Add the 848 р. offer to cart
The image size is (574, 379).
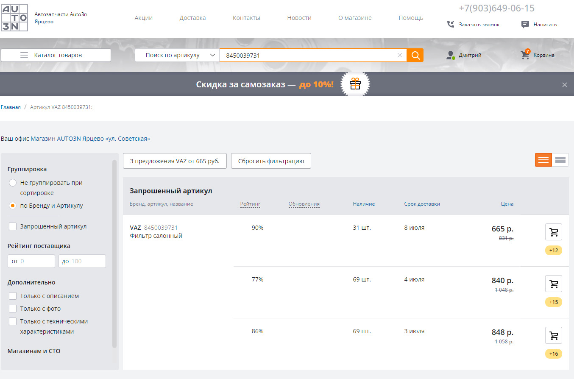[553, 335]
